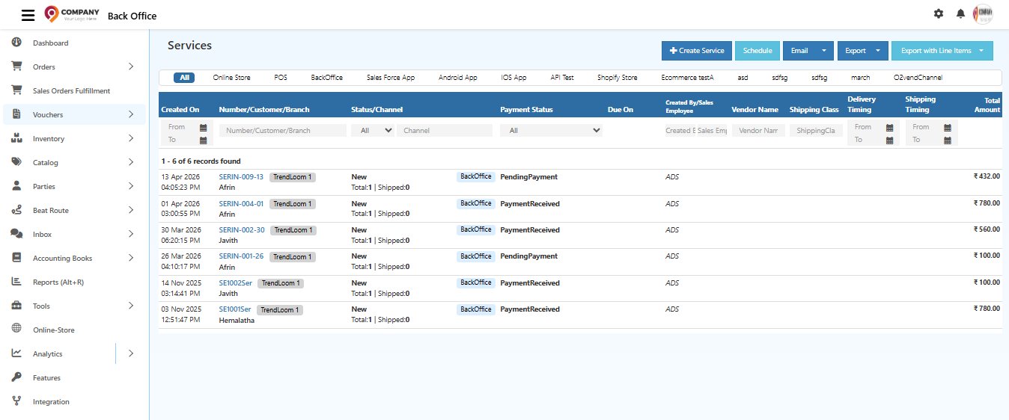
Task: Open settings gear icon
Action: [939, 13]
